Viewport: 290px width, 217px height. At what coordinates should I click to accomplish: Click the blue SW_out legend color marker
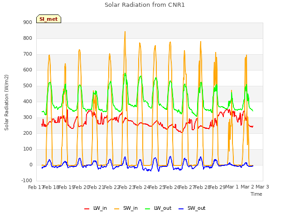(x=181, y=209)
